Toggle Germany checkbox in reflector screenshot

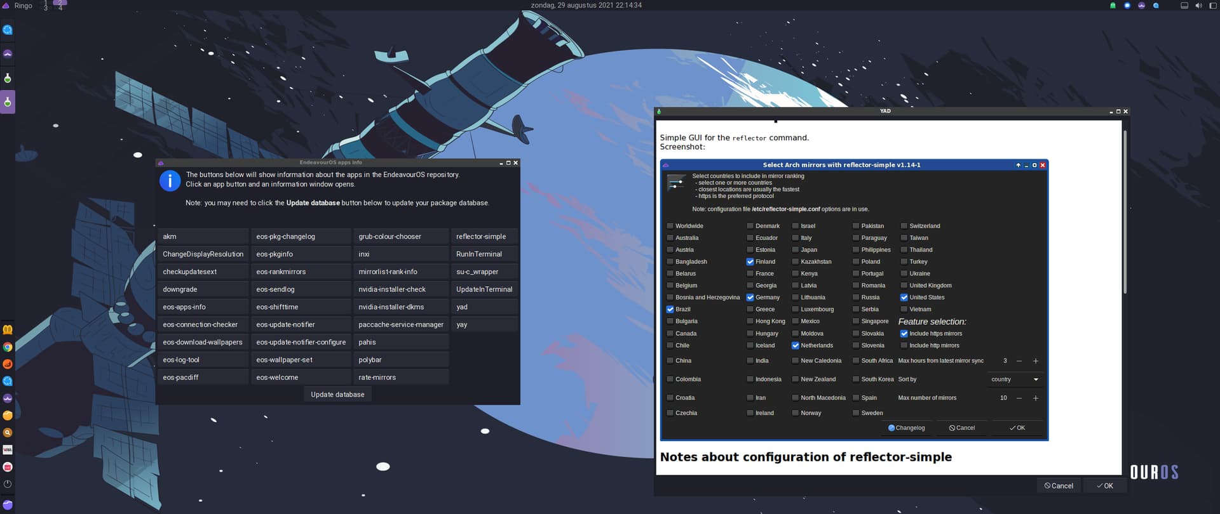pos(750,297)
